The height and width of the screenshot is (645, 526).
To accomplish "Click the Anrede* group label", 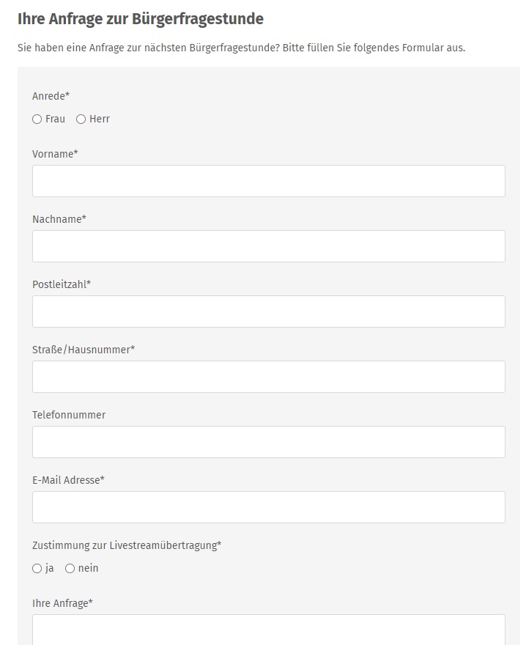I will (51, 96).
